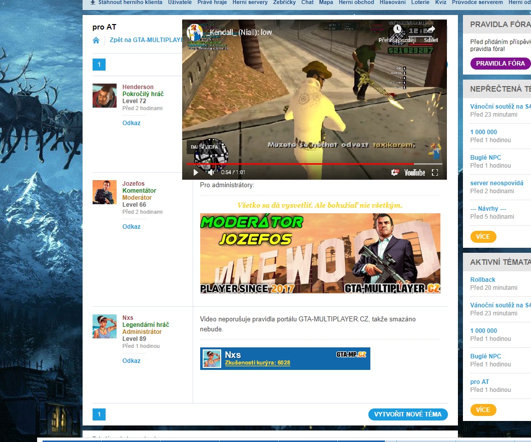Open unread topic 1 000 000

483,132
